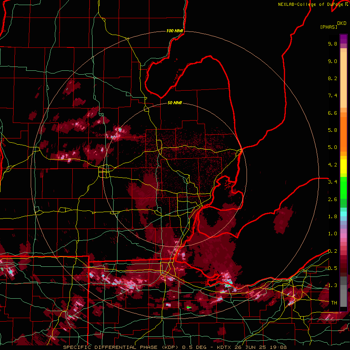Click the 9.8 value on the scale
Screen dimensions: 350x350
tap(332, 44)
